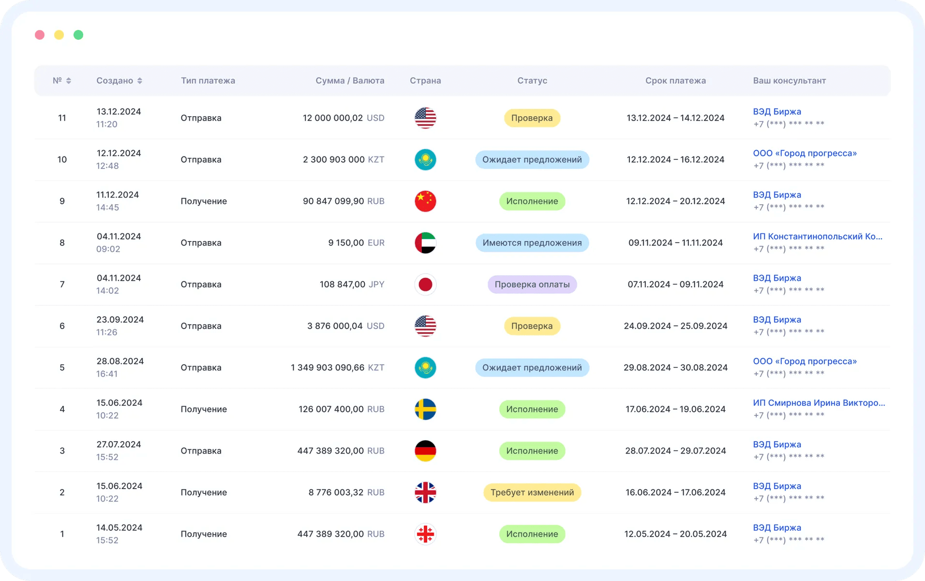This screenshot has height=581, width=925.
Task: Click the United Kingdom flag icon in row 2
Action: tap(425, 493)
